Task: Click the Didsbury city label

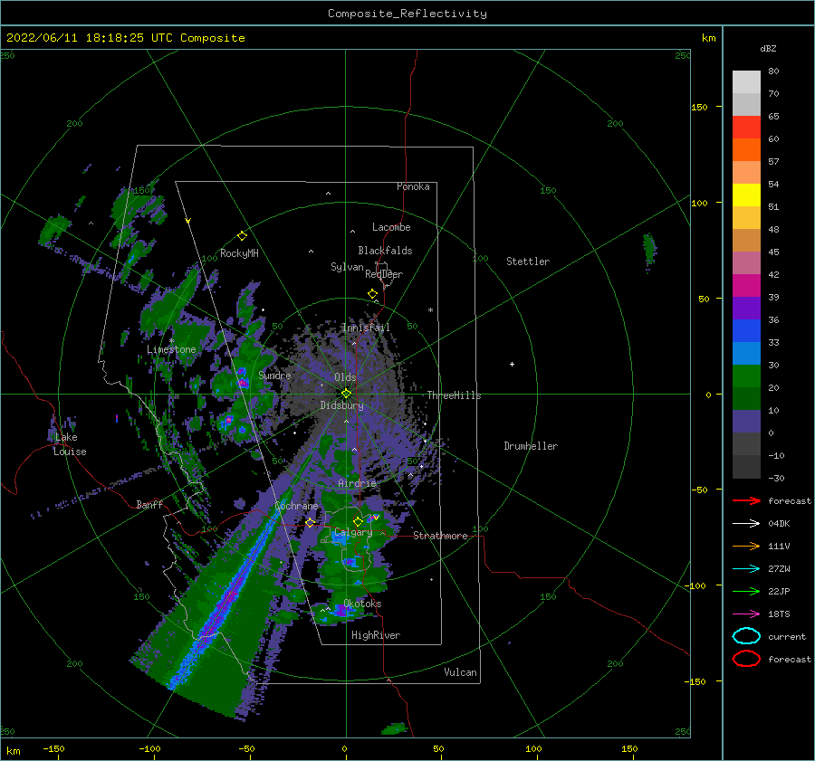Action: click(x=341, y=405)
